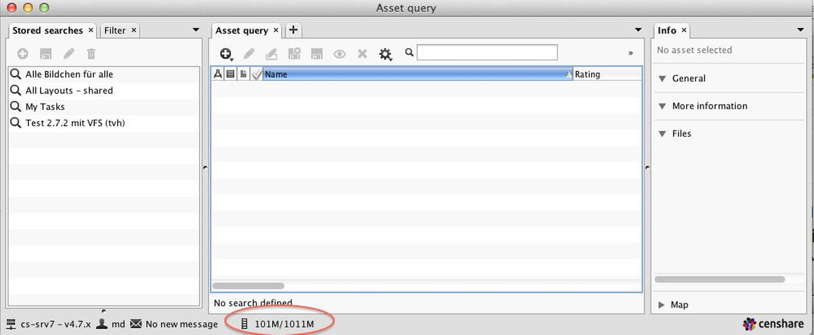Click the trash icon in Stored searches
Screen dimensions: 814x335
[91, 54]
